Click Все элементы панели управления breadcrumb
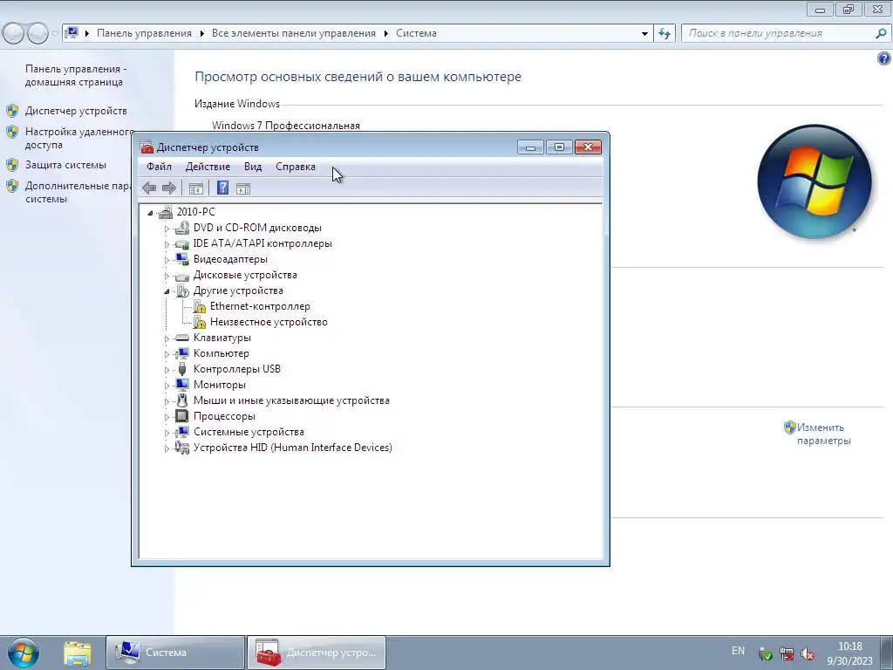The width and height of the screenshot is (893, 670). pyautogui.click(x=294, y=33)
